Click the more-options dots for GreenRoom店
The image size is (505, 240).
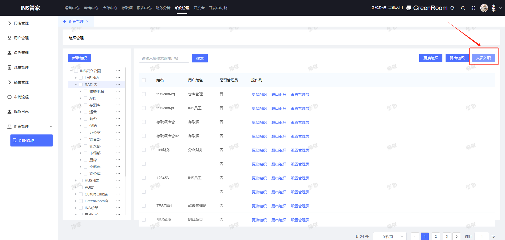(x=118, y=201)
